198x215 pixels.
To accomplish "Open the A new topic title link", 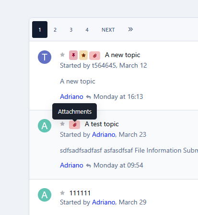I will pyautogui.click(x=122, y=55).
